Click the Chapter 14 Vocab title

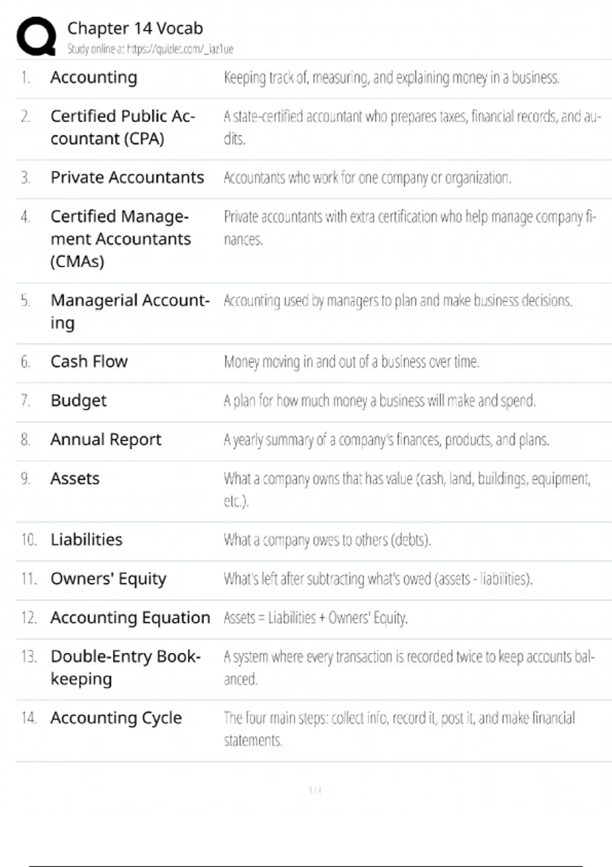(x=135, y=28)
